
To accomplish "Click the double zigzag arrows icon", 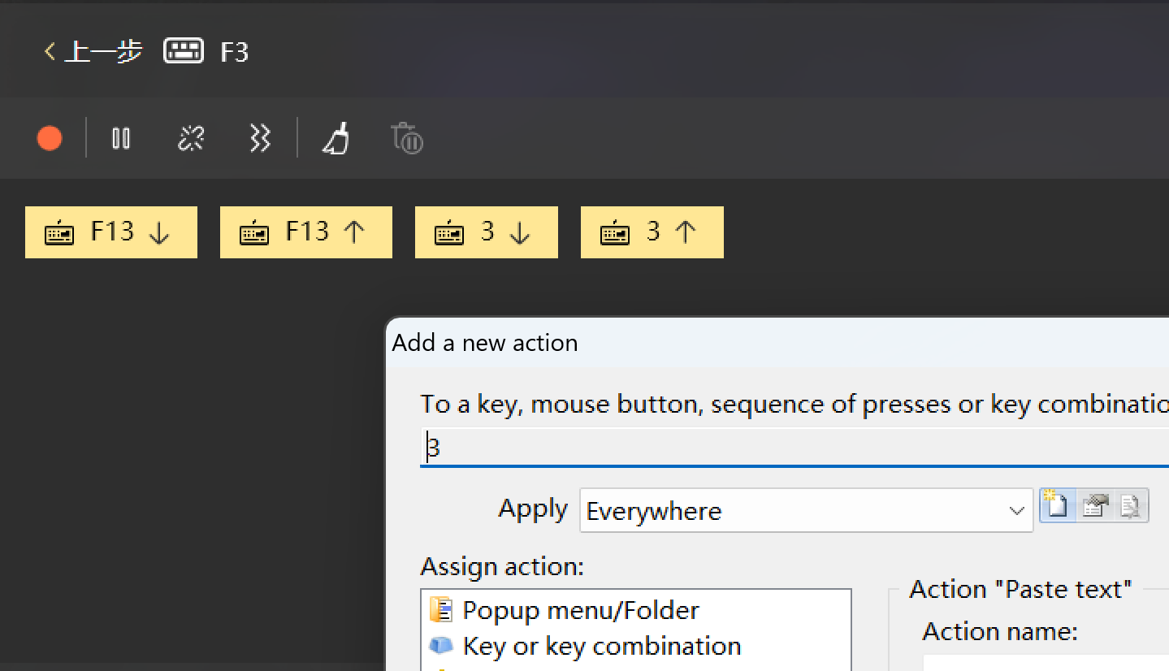I will coord(259,139).
